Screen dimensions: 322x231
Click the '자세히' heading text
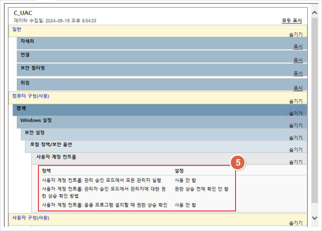[x=27, y=41]
